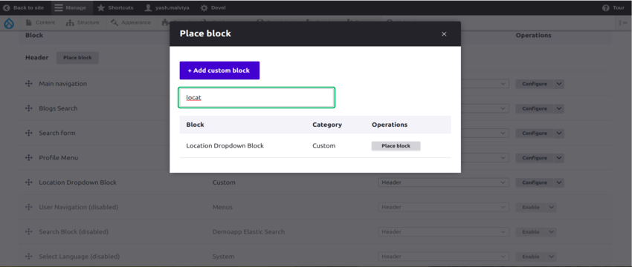
Task: Click drag handle for Location Dropdown Block row
Action: pyautogui.click(x=28, y=182)
